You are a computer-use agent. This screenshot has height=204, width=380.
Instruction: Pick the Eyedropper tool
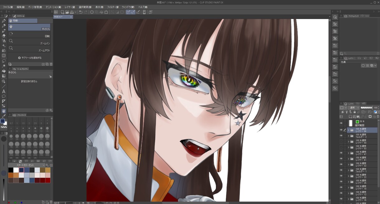tap(4, 116)
